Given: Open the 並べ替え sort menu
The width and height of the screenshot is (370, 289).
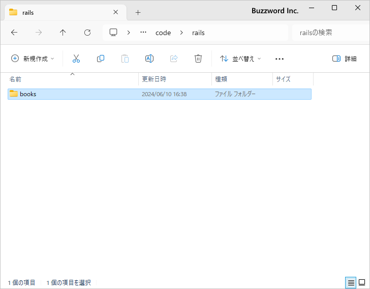Looking at the screenshot, I should click(x=240, y=59).
